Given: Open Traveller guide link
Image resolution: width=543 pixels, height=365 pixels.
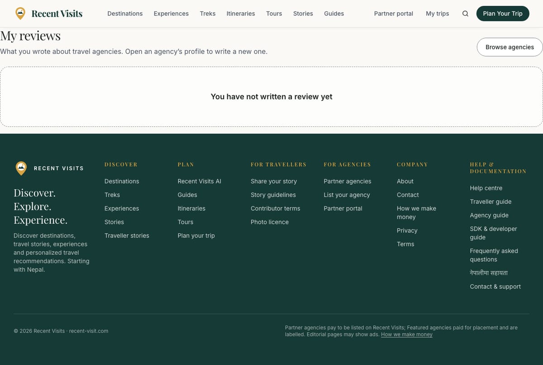Looking at the screenshot, I should point(491,202).
